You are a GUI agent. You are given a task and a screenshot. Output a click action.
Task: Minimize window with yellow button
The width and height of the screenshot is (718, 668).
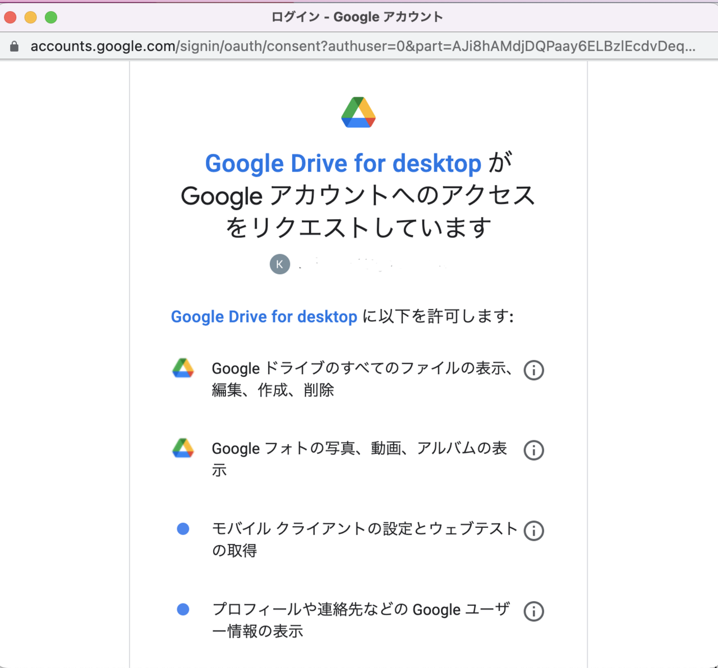31,17
